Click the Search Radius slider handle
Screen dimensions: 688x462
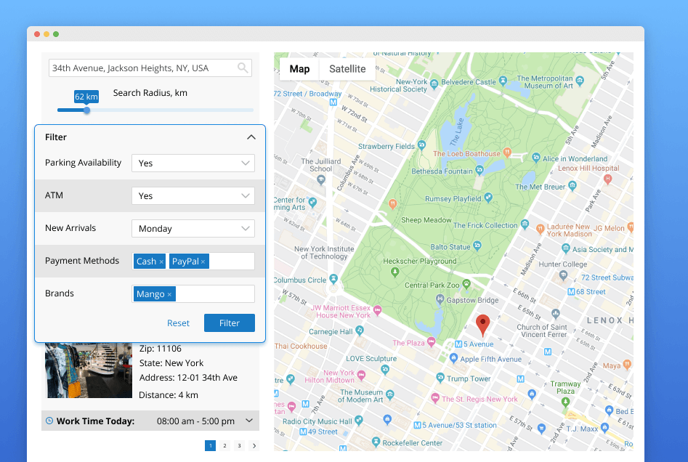tap(86, 110)
